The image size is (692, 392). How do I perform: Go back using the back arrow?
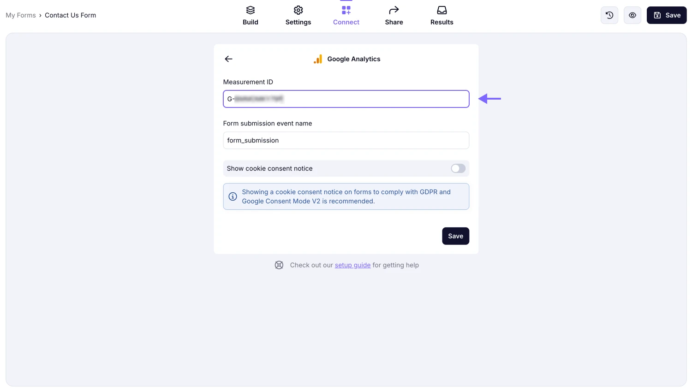click(228, 59)
